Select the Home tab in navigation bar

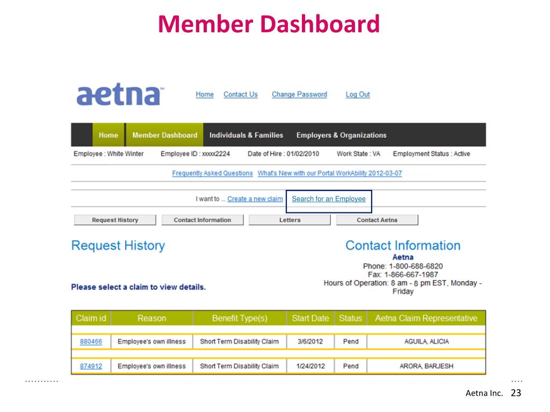(x=108, y=135)
